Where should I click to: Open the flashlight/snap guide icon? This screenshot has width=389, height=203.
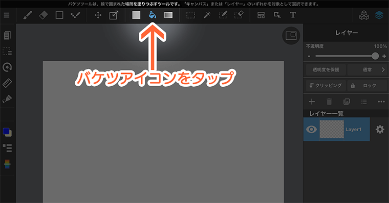tap(7, 99)
